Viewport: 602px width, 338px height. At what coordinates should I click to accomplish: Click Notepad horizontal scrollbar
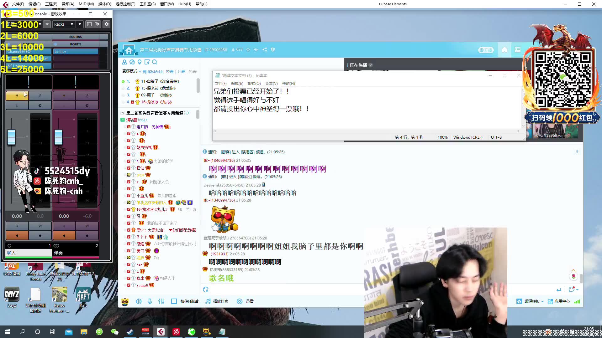[366, 131]
